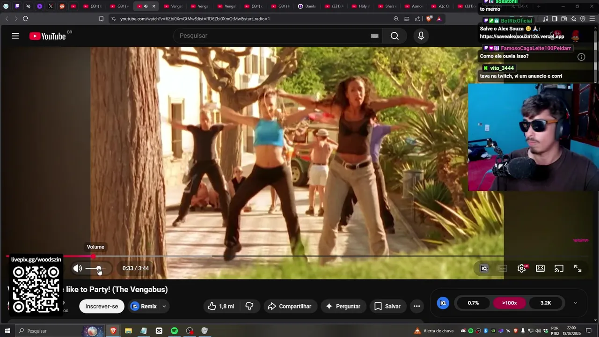Viewport: 599px width, 337px height.
Task: Bookmark page with address-bar bookmark icon
Action: [101, 19]
